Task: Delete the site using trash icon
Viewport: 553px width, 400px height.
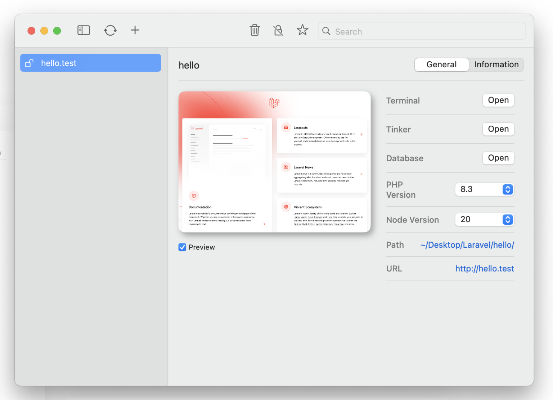Action: 255,30
